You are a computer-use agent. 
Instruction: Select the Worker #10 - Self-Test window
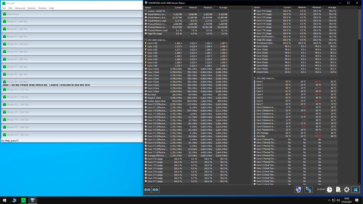pyautogui.click(x=72, y=90)
